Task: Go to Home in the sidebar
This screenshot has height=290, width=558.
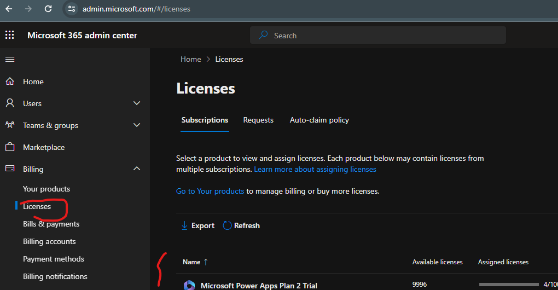Action: coord(33,82)
